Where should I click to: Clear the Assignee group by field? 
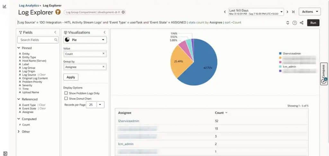[x=103, y=67]
